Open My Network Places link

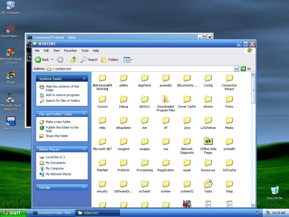(x=58, y=174)
